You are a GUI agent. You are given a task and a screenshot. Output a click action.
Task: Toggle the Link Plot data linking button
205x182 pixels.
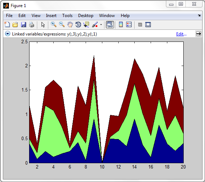(x=110, y=24)
